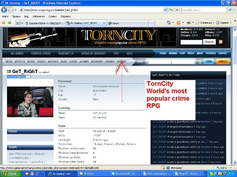Click the Add to Favorites icon
This screenshot has width=237, height=177.
[10, 23]
